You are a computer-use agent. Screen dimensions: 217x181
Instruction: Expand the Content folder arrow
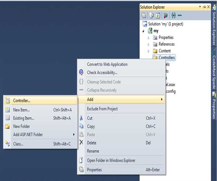point(148,51)
